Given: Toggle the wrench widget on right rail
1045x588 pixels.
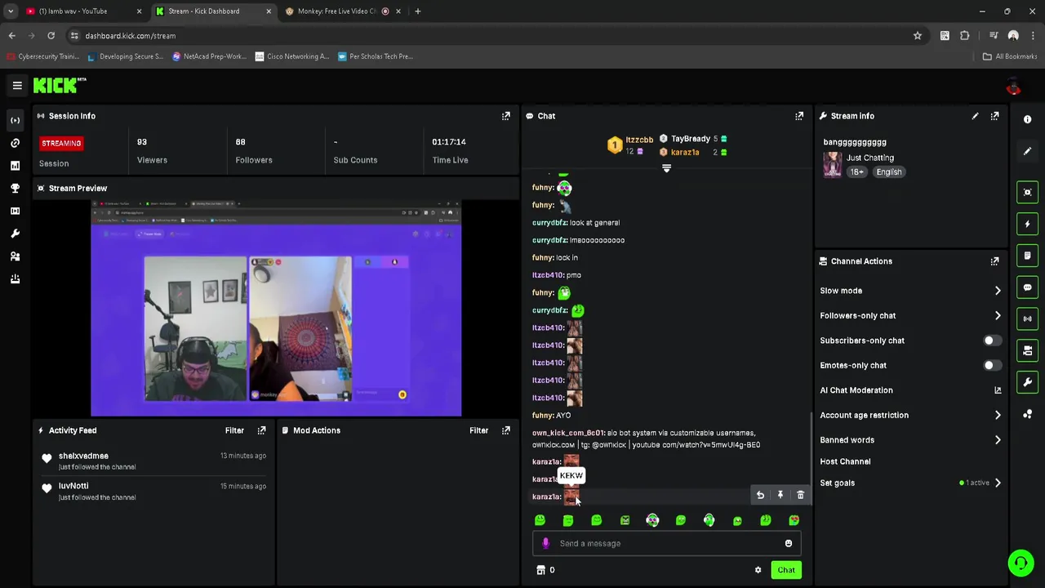Looking at the screenshot, I should pyautogui.click(x=1027, y=382).
